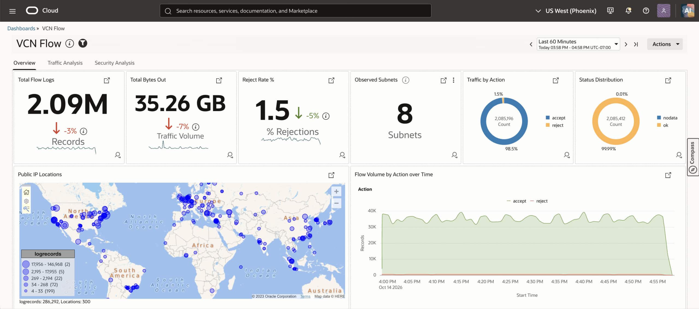Image resolution: width=699 pixels, height=309 pixels.
Task: Open Flow Volume by Action widget externally
Action: coord(668,175)
